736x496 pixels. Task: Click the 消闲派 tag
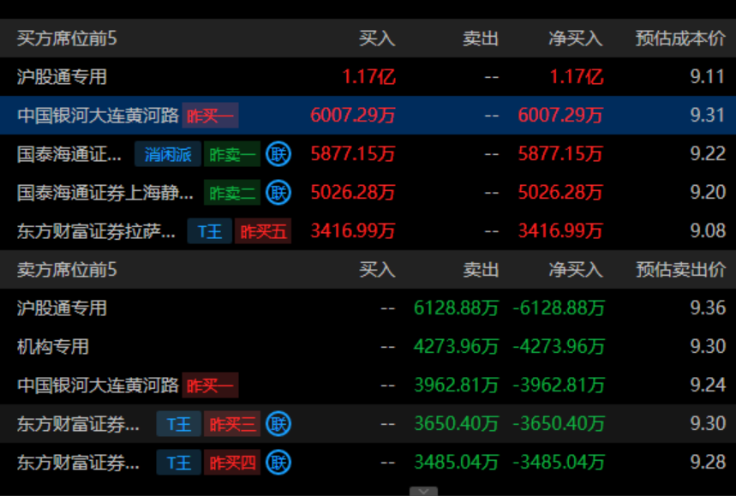point(168,154)
